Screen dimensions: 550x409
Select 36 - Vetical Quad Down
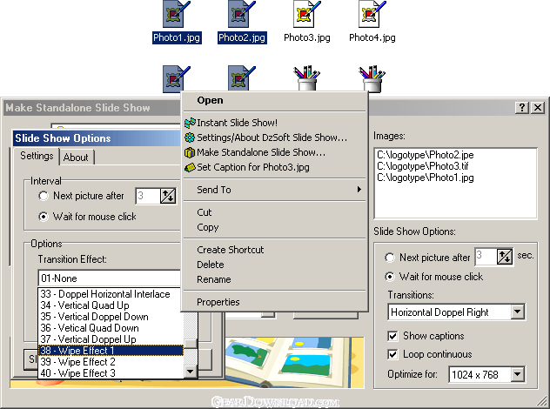point(111,328)
